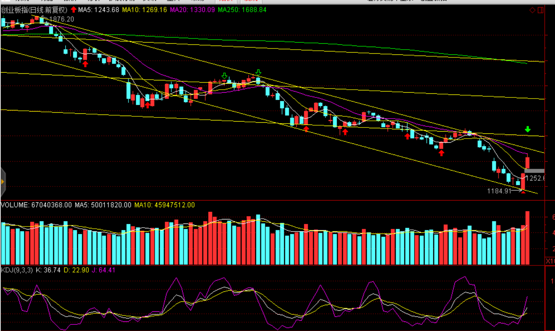Click the tallest rightmost red volume bar
Viewport: 555px width, 331px height.
[x=528, y=237]
